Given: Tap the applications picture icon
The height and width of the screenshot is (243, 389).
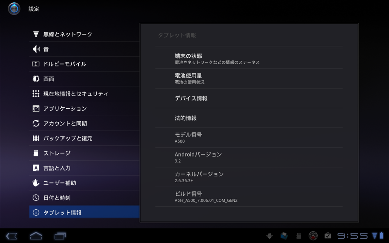Looking at the screenshot, I should [36, 109].
